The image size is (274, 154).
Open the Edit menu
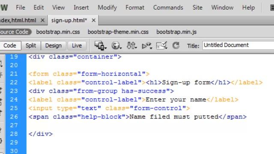(x=39, y=8)
